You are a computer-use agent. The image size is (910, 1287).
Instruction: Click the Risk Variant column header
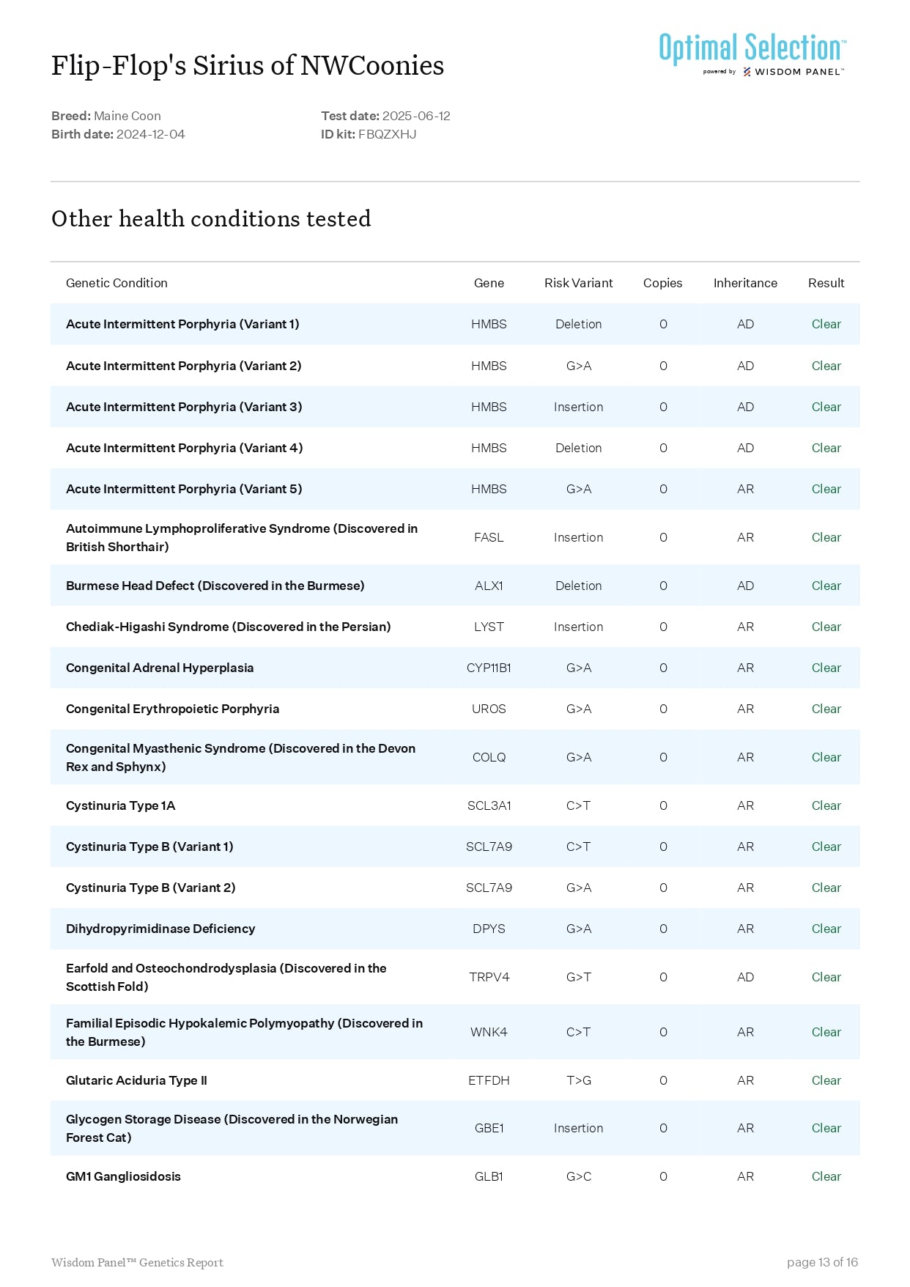pos(578,283)
